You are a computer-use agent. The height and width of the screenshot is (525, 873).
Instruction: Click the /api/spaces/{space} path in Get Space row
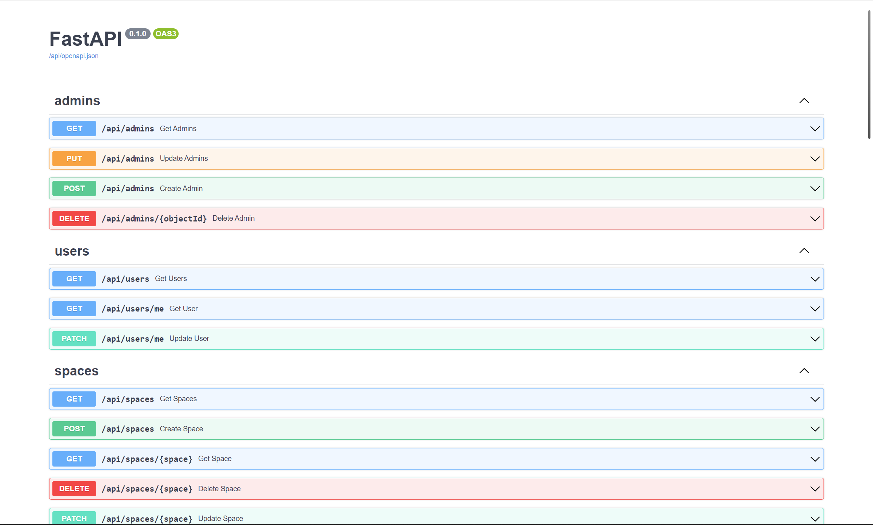pyautogui.click(x=147, y=459)
